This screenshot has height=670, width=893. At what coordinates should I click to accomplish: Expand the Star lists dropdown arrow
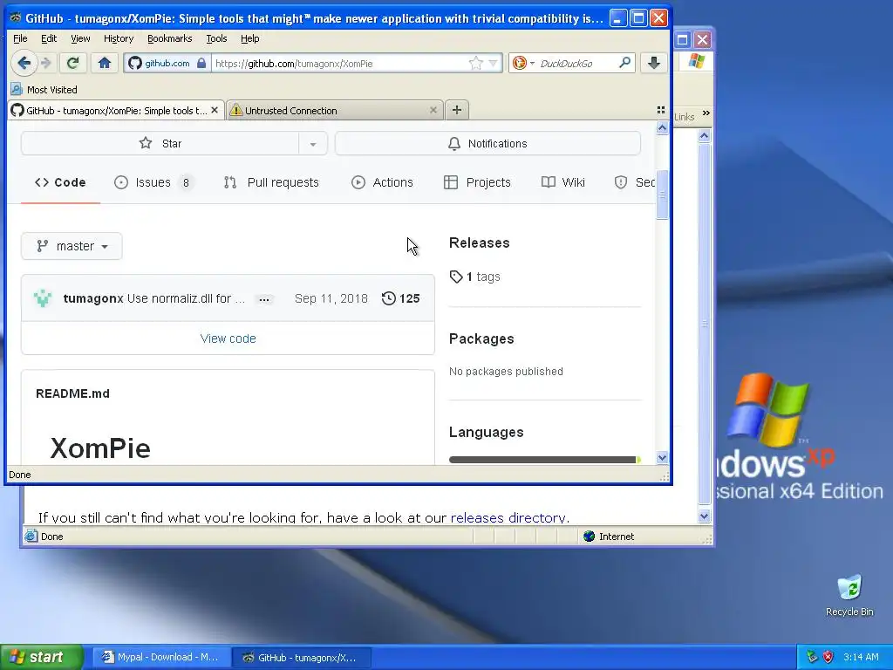[313, 144]
